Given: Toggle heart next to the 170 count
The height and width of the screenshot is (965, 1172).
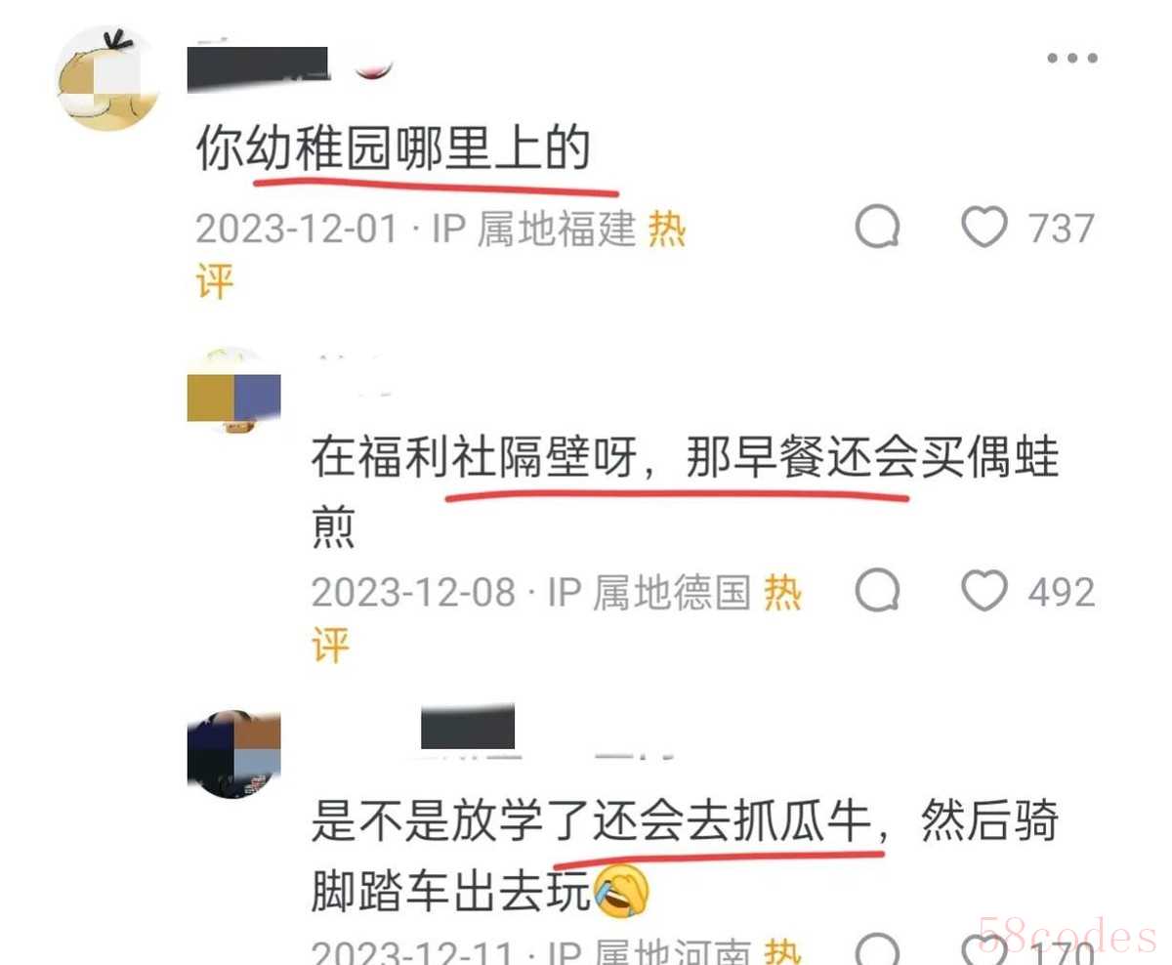Looking at the screenshot, I should point(984,949).
